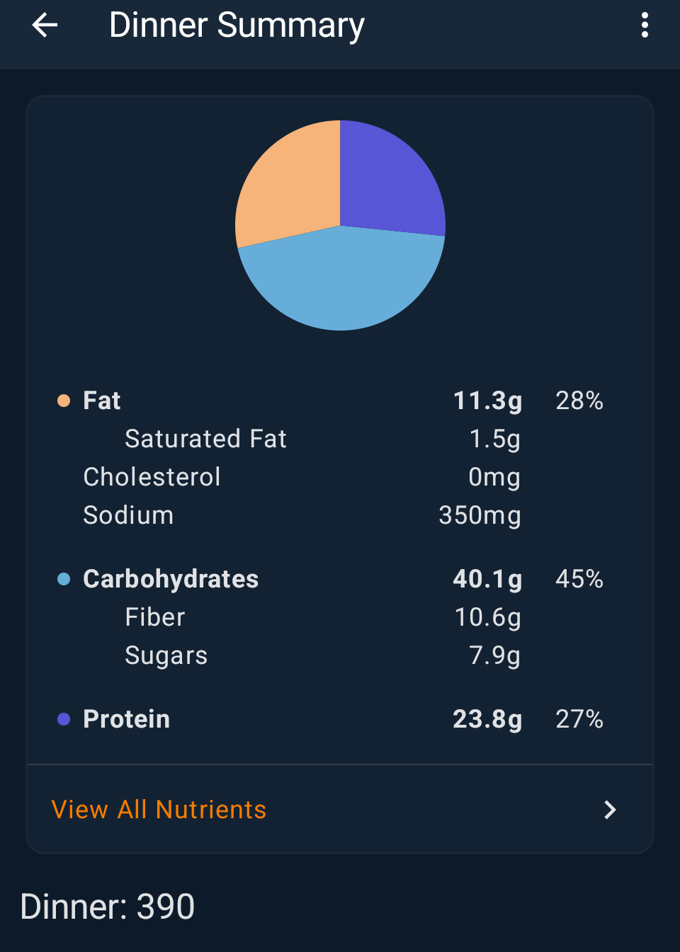Screen dimensions: 680x952
Task: Tap the Protein row label
Action: (x=127, y=719)
